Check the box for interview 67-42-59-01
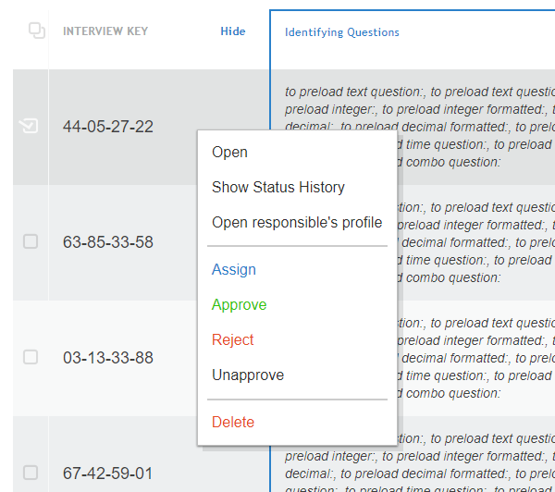The height and width of the screenshot is (492, 555). coord(31,473)
